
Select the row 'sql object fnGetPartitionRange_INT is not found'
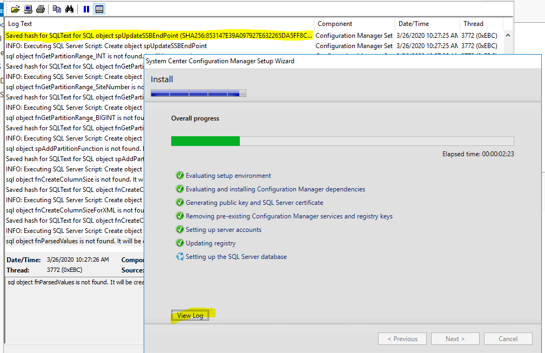75,56
